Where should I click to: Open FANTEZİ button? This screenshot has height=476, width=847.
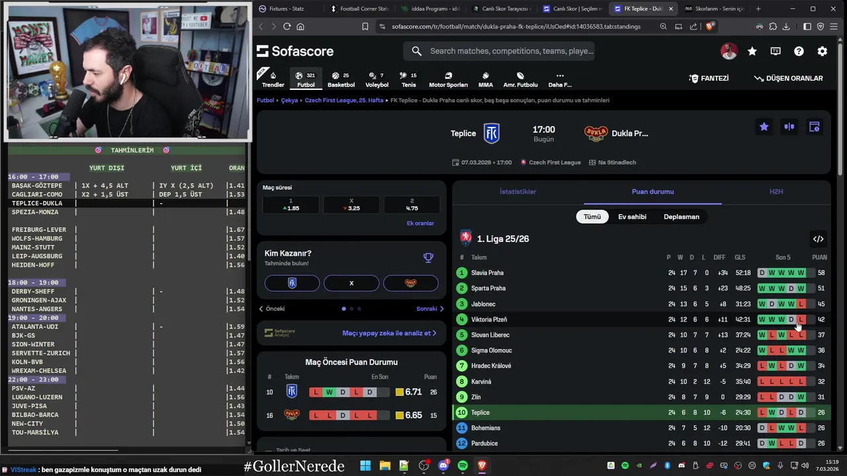(x=709, y=78)
